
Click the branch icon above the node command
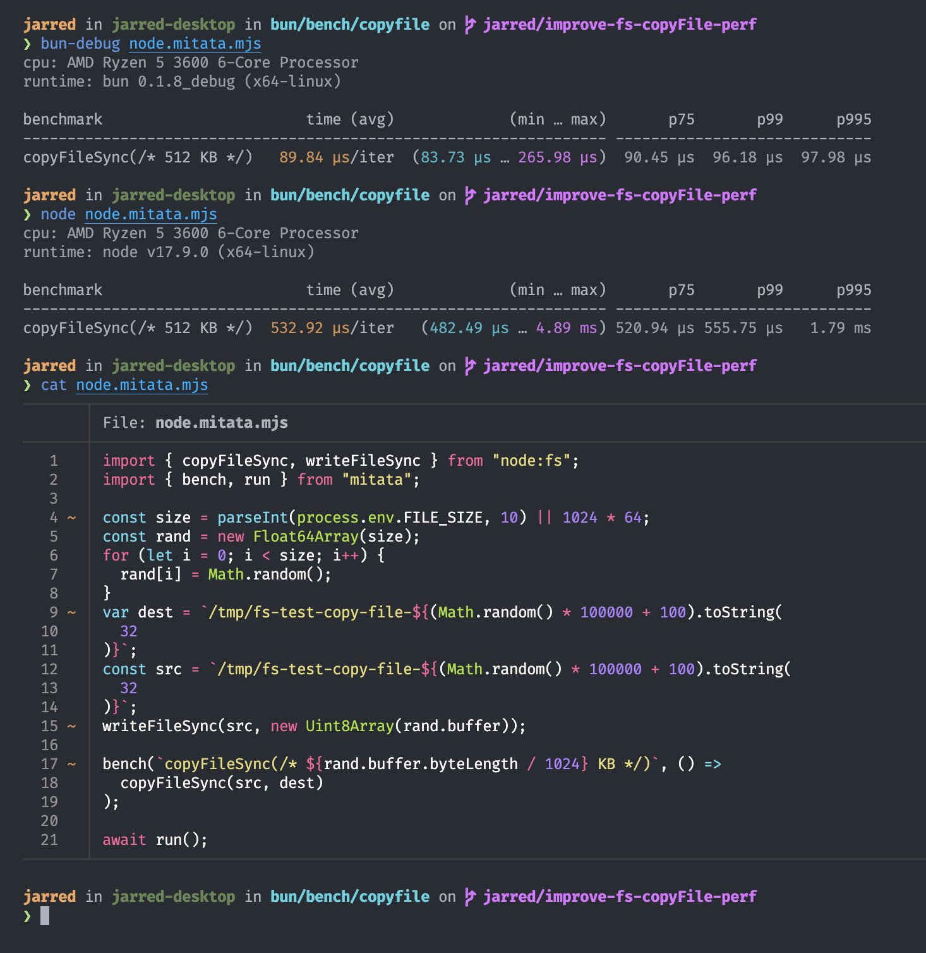coord(469,195)
